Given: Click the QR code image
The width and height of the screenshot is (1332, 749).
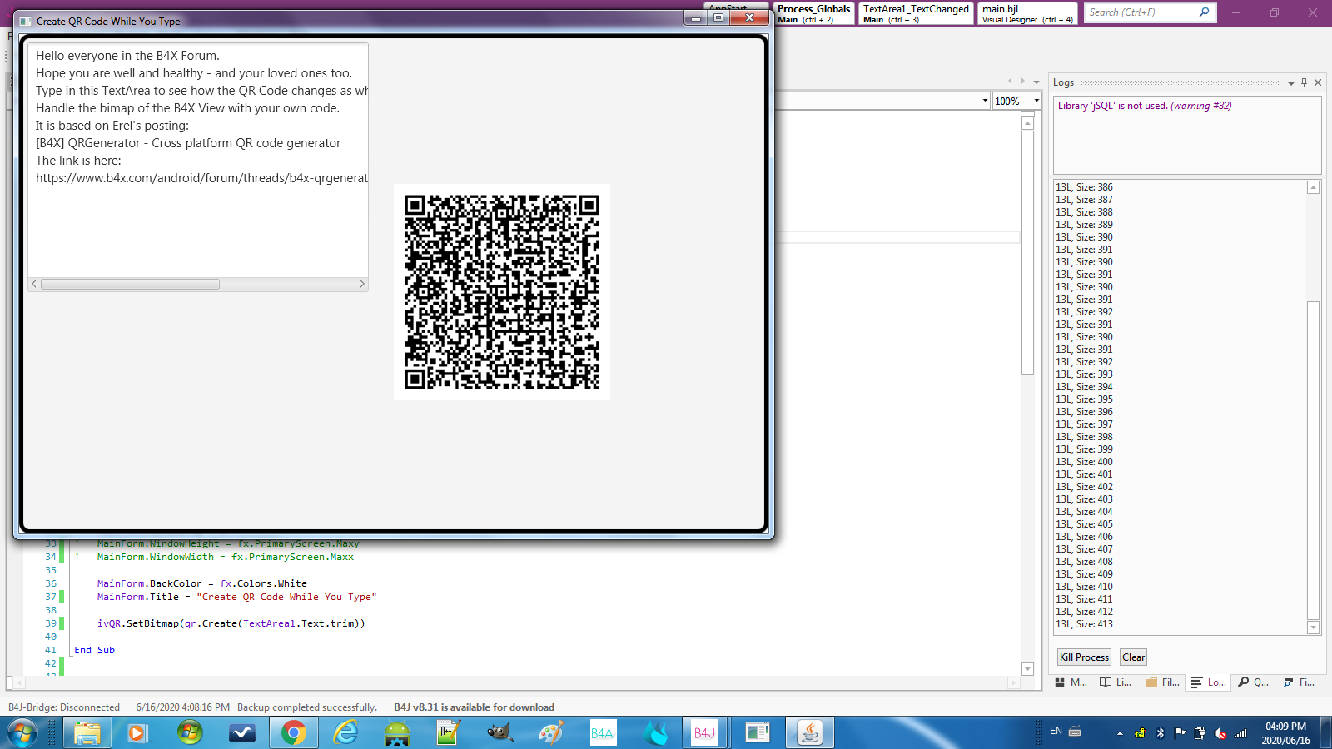Looking at the screenshot, I should click(x=502, y=292).
